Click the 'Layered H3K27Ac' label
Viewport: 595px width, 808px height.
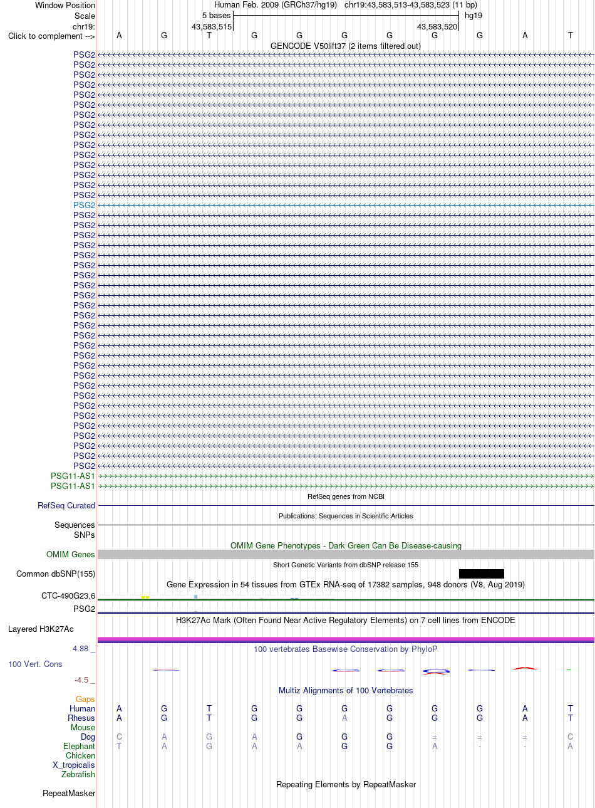click(41, 629)
